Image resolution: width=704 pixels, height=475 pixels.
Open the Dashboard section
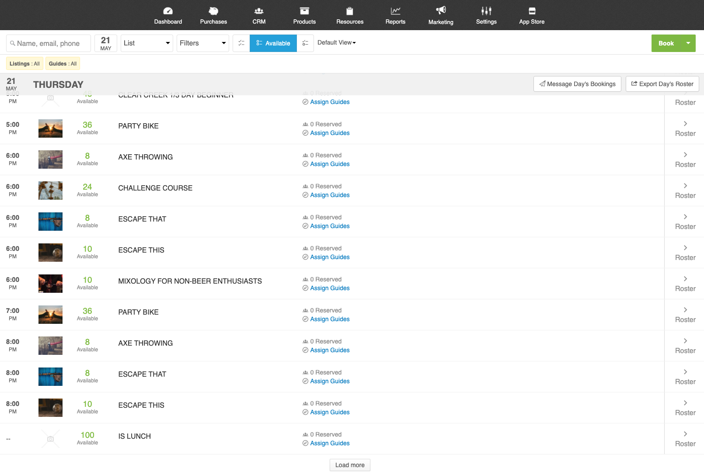(x=168, y=15)
